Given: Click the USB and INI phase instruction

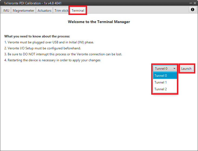Looking at the screenshot, I should coord(49,42).
